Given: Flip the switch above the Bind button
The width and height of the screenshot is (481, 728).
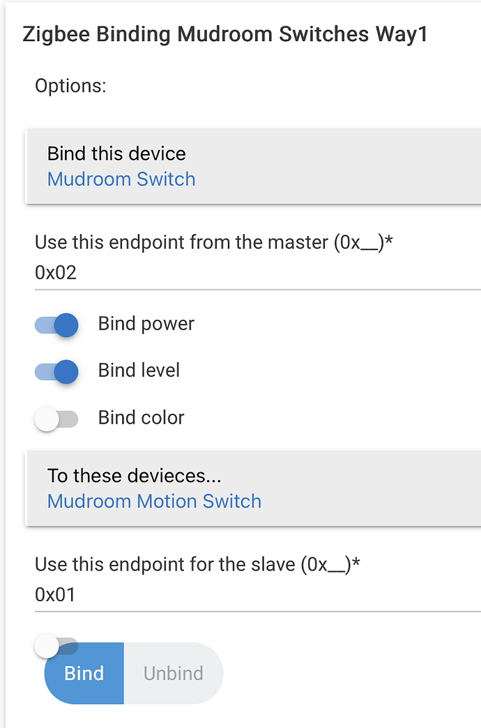Looking at the screenshot, I should point(56,646).
